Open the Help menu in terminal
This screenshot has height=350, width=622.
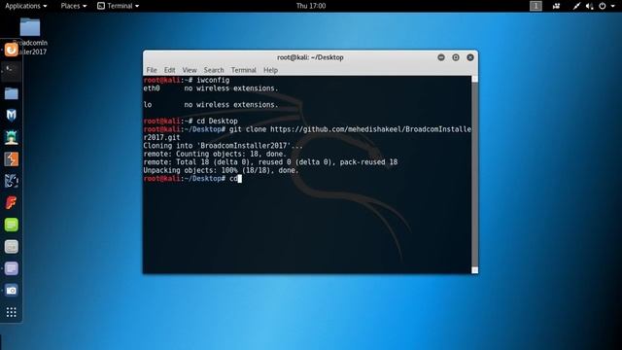[270, 70]
